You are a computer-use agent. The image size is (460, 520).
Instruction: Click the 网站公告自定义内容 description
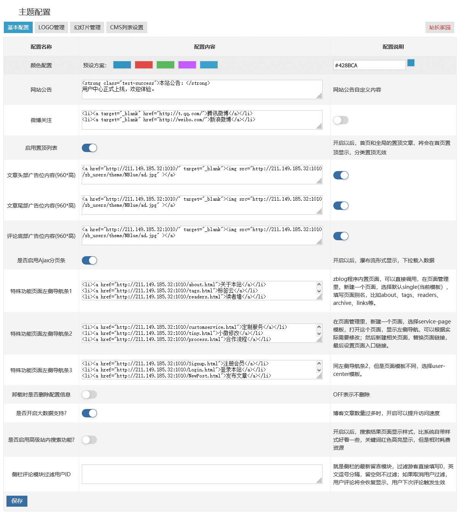tap(357, 90)
